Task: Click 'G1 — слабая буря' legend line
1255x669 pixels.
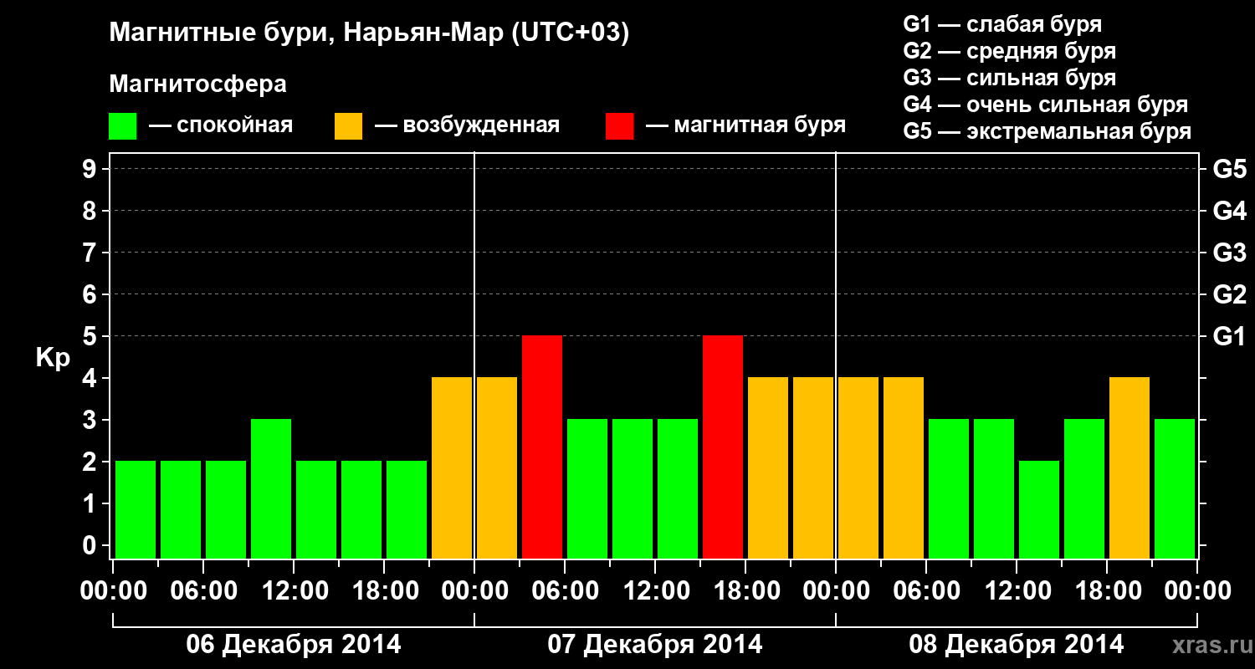Action: click(1002, 24)
